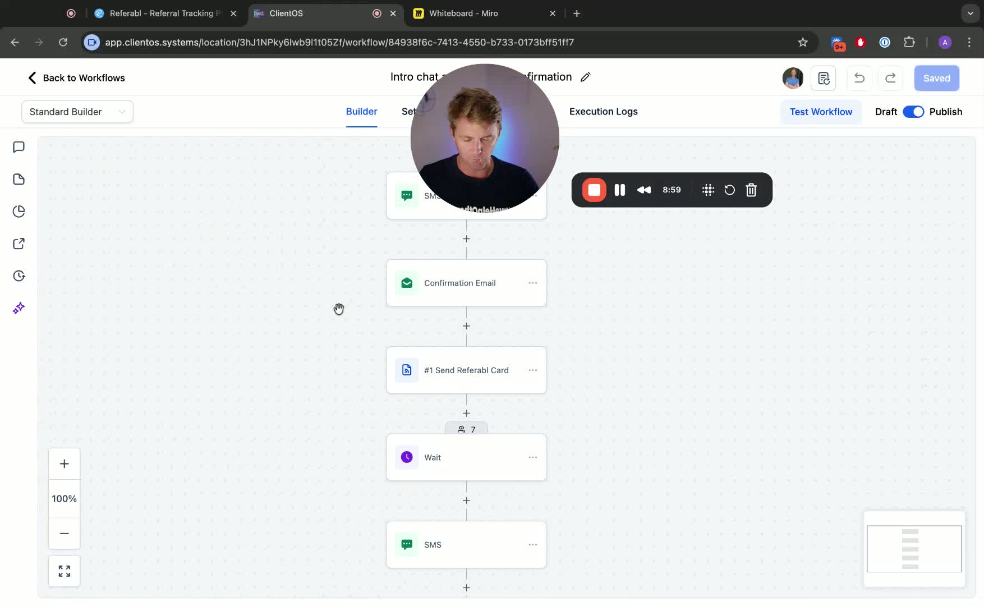Click the 100% zoom level indicator
Viewport: 984px width, 606px height.
click(x=65, y=499)
